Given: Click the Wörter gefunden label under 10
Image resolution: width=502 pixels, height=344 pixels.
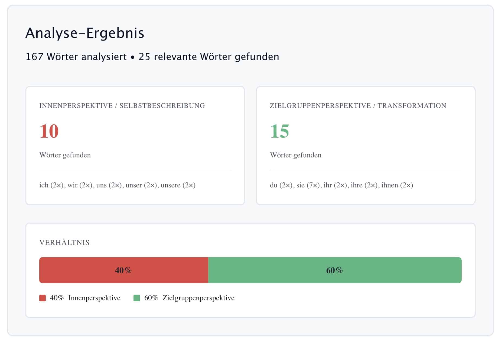Looking at the screenshot, I should pos(65,155).
